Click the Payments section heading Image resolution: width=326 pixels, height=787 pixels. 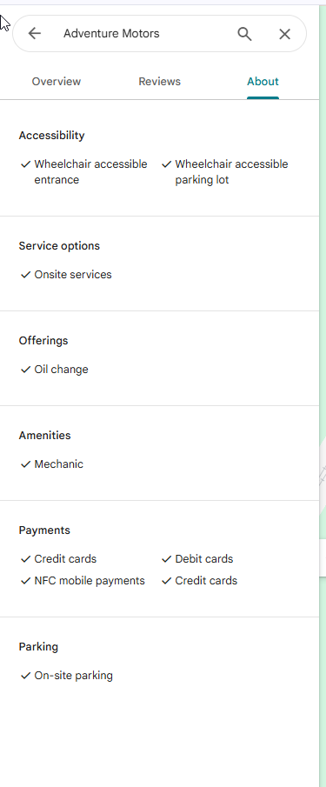click(44, 530)
